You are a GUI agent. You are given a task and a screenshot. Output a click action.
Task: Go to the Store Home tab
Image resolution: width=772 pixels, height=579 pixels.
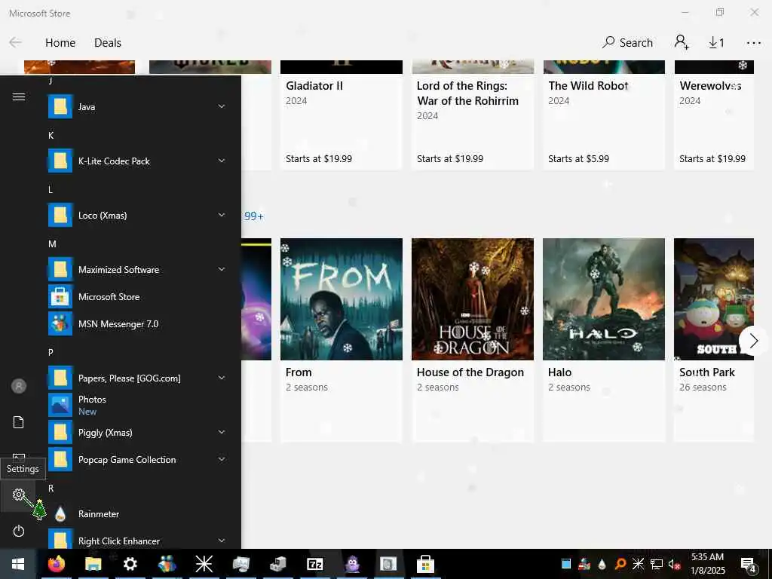click(60, 43)
